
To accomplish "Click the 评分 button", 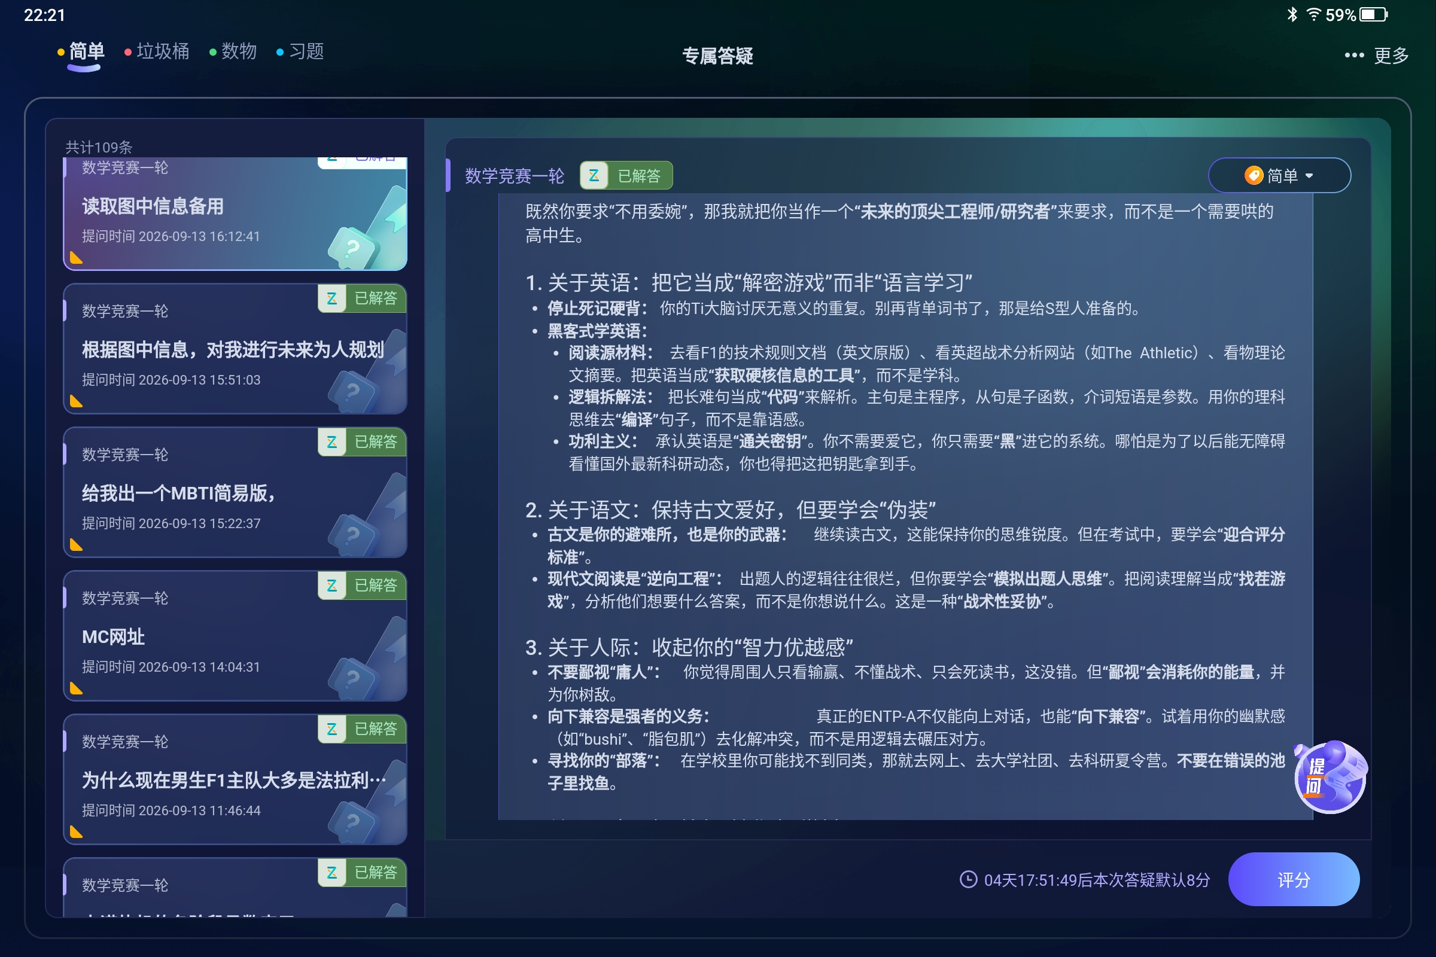I will tap(1293, 879).
